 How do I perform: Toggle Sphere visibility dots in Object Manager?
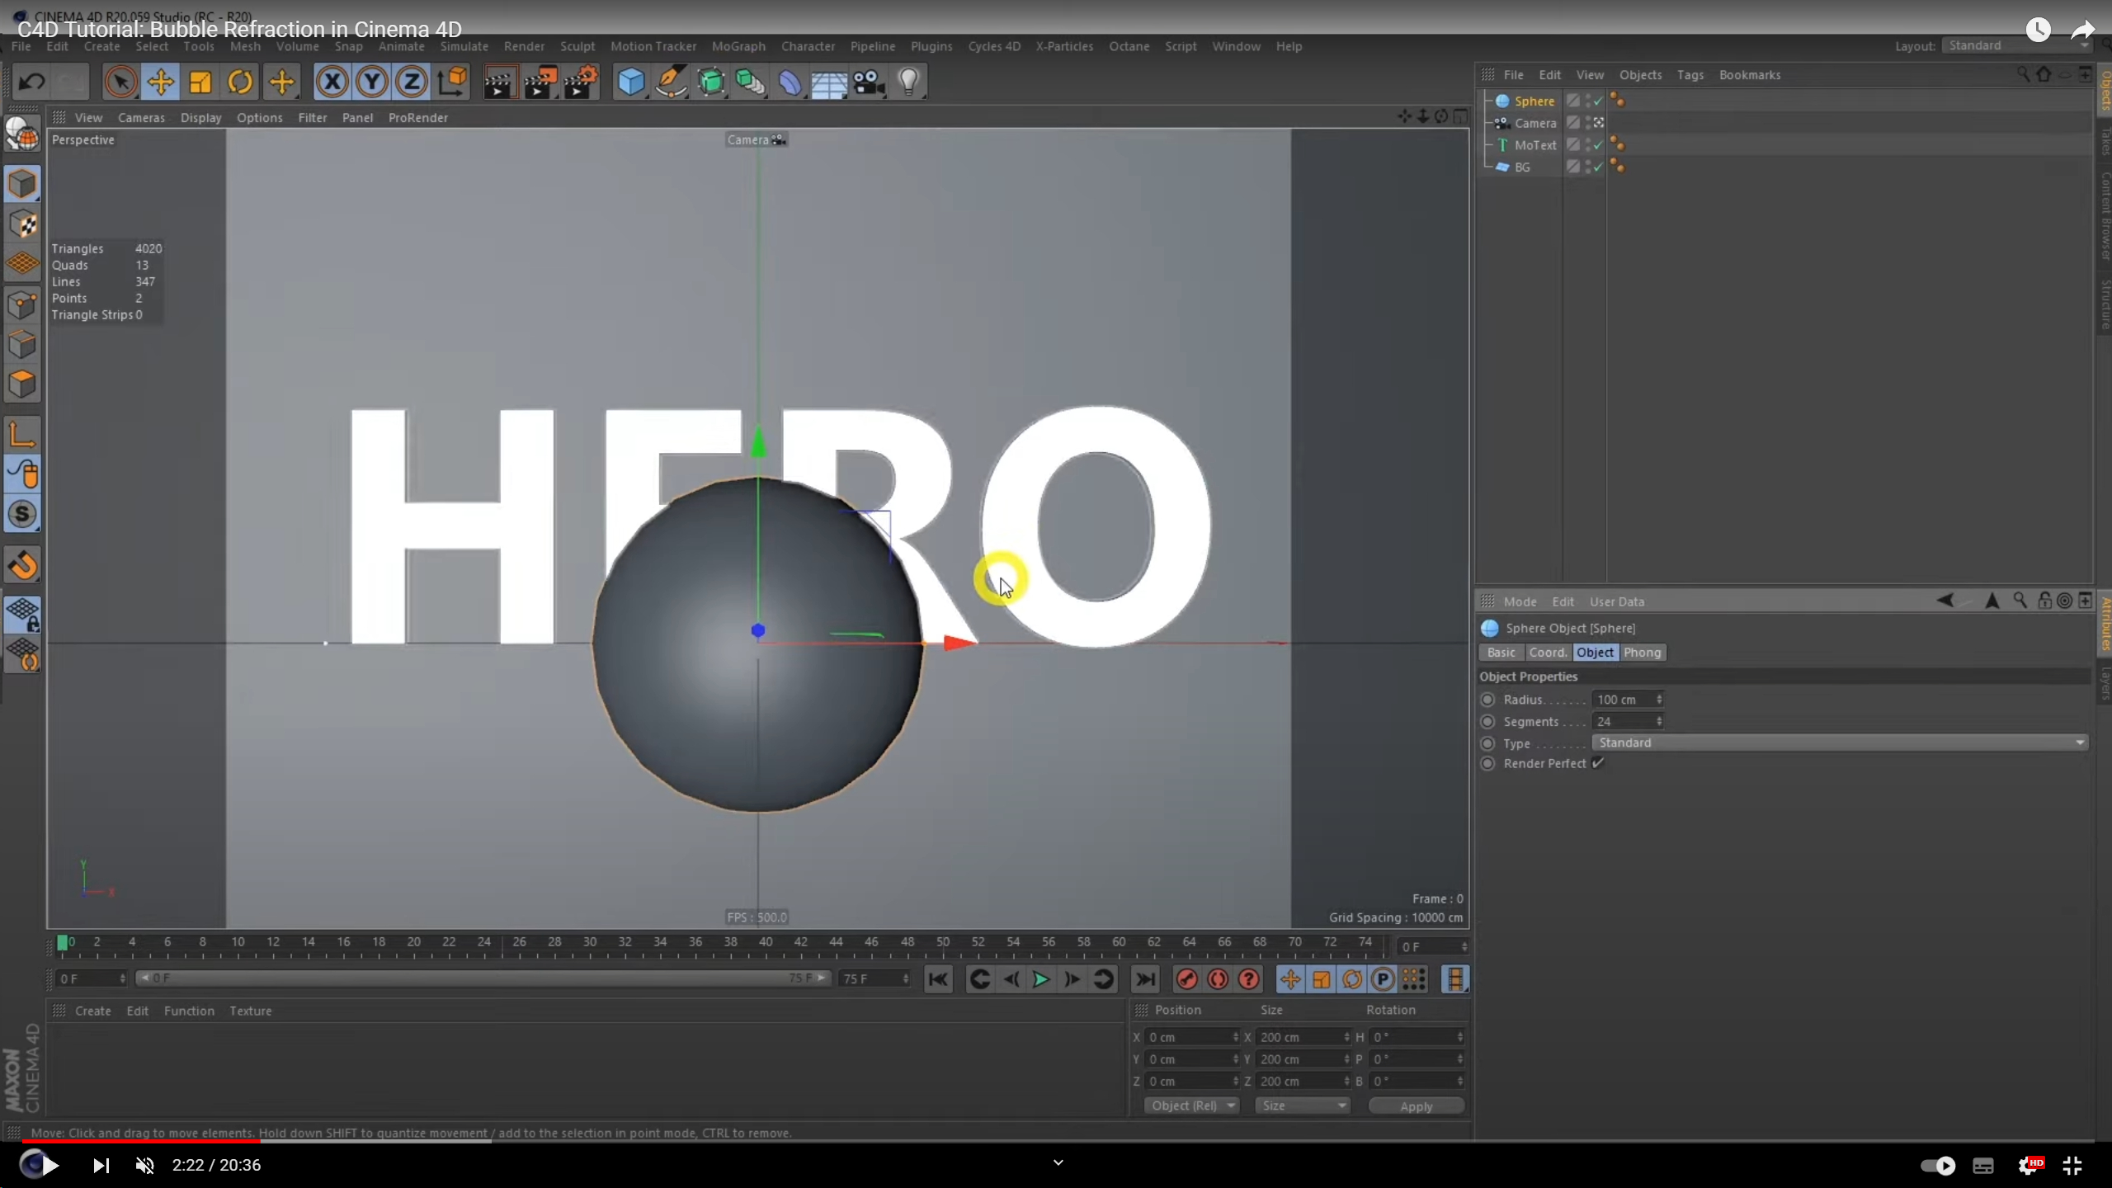[1587, 101]
